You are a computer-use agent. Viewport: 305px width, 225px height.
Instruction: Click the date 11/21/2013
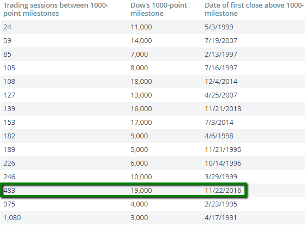pyautogui.click(x=223, y=108)
